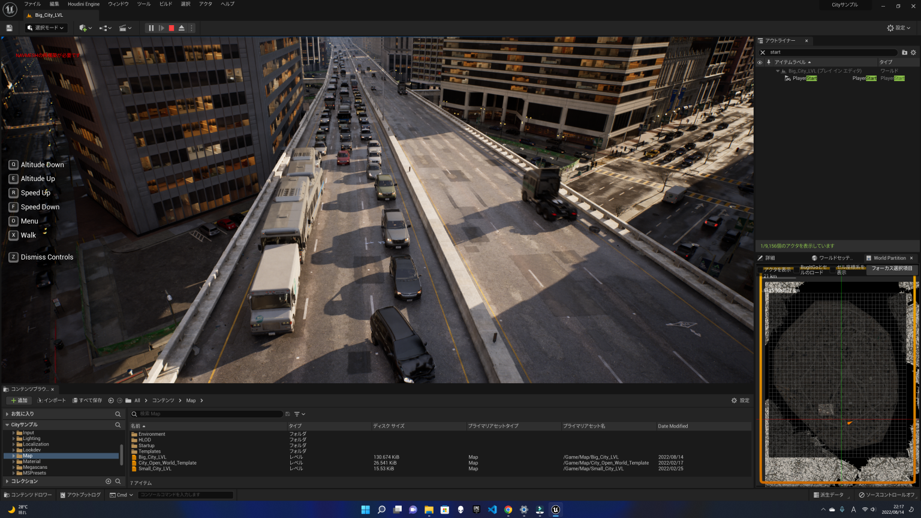Open the outliner settings gear icon
Image resolution: width=921 pixels, height=518 pixels.
tap(913, 52)
